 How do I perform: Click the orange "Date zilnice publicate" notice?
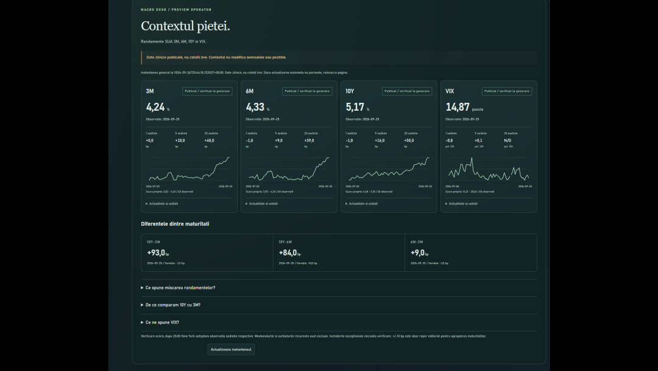(339, 58)
